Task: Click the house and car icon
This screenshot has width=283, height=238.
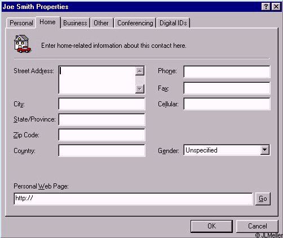Action: (23, 44)
